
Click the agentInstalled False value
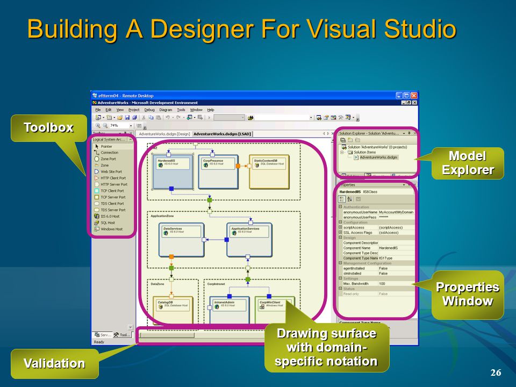(396, 268)
